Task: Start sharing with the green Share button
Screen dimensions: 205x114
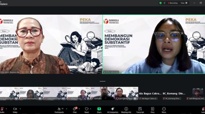Action: pos(99,109)
